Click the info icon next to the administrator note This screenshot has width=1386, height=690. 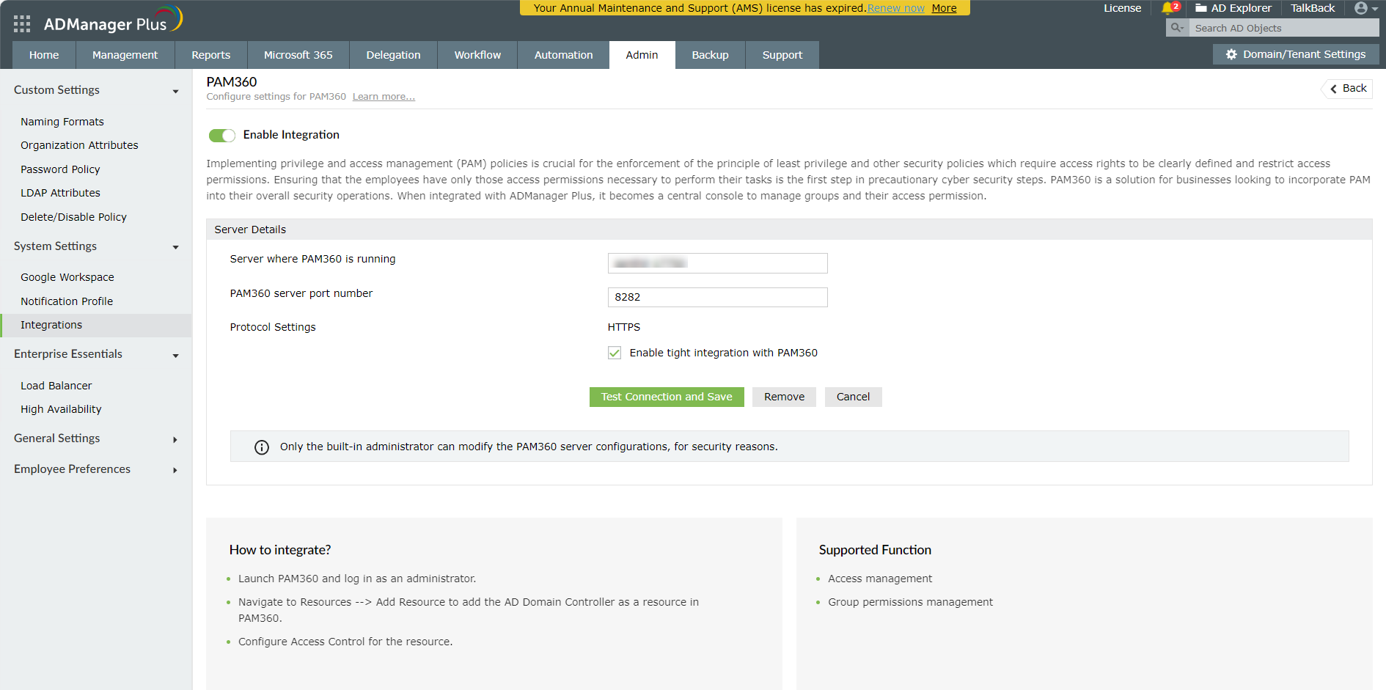pyautogui.click(x=262, y=447)
